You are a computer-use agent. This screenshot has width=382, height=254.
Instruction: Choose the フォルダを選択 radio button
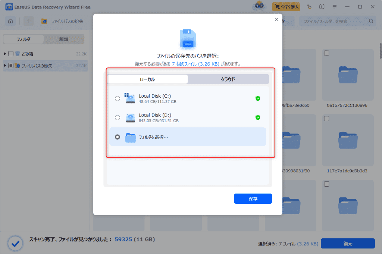[118, 137]
